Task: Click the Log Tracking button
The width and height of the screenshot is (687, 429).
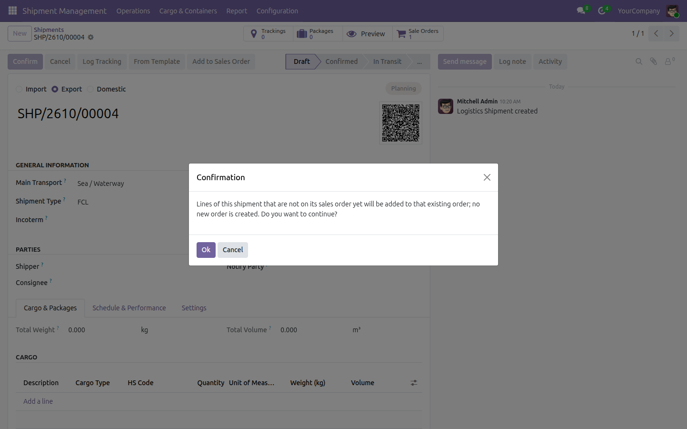Action: (102, 61)
